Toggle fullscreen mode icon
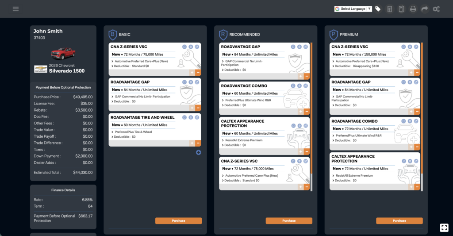453x236 pixels. coord(444,228)
